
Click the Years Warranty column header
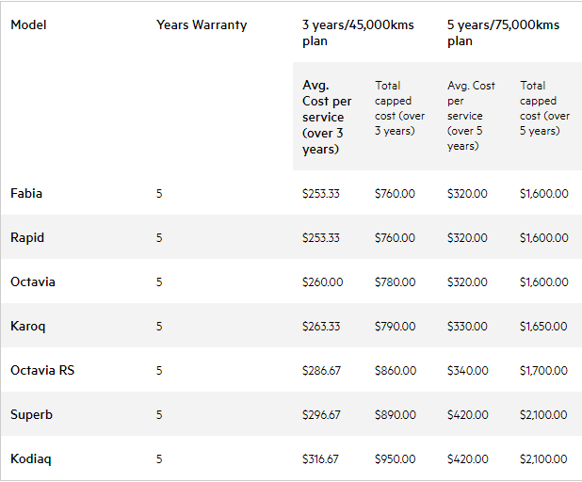coord(202,25)
